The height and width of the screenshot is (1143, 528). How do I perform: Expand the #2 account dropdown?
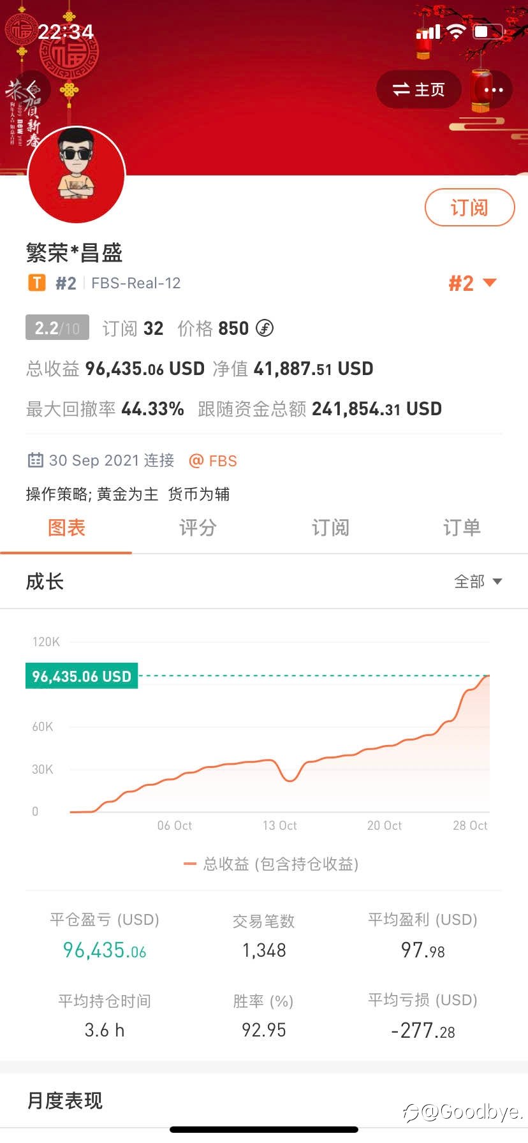pos(473,283)
